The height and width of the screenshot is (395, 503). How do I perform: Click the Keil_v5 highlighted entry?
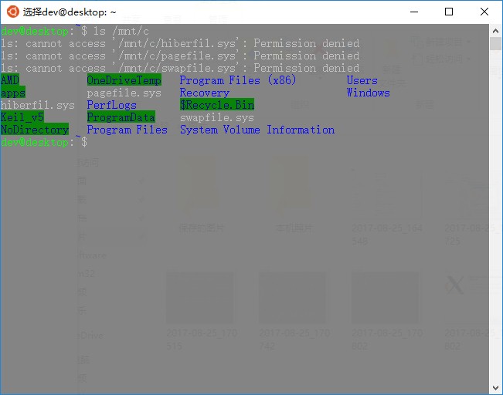[x=22, y=117]
